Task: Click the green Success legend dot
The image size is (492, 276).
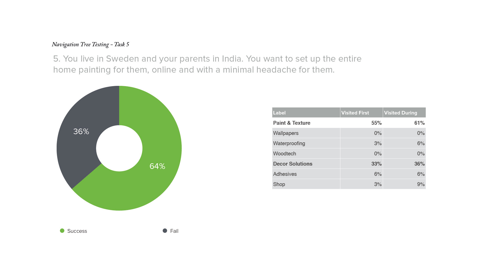Action: point(62,231)
